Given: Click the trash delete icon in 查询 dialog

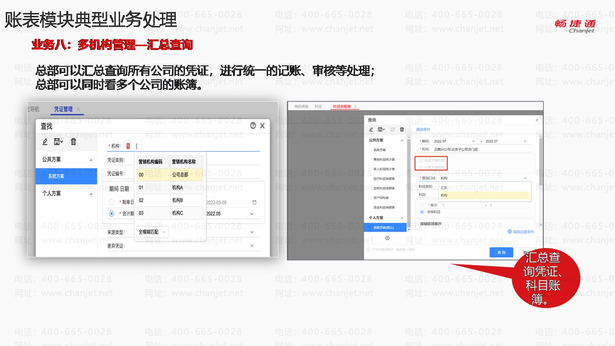Looking at the screenshot, I should point(402,129).
